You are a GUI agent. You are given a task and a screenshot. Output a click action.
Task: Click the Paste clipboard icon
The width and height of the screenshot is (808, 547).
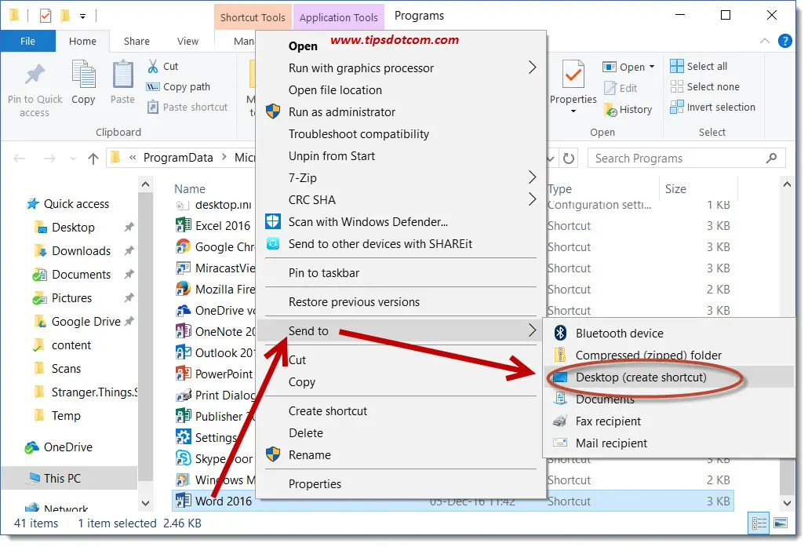click(122, 75)
